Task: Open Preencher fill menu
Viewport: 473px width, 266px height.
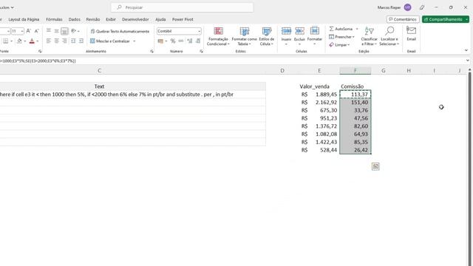Action: [341, 37]
